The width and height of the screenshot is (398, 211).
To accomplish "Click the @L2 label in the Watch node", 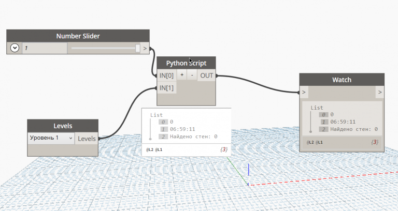I will coord(310,142).
